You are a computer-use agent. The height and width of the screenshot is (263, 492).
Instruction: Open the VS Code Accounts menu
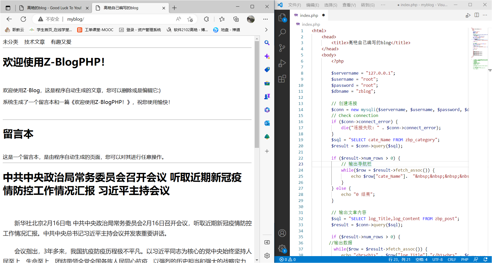(x=282, y=233)
